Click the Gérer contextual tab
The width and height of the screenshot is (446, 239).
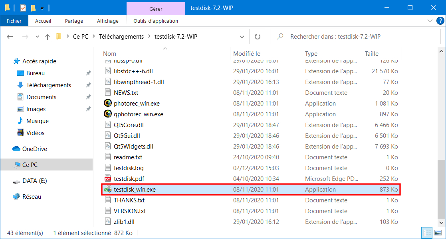156,9
